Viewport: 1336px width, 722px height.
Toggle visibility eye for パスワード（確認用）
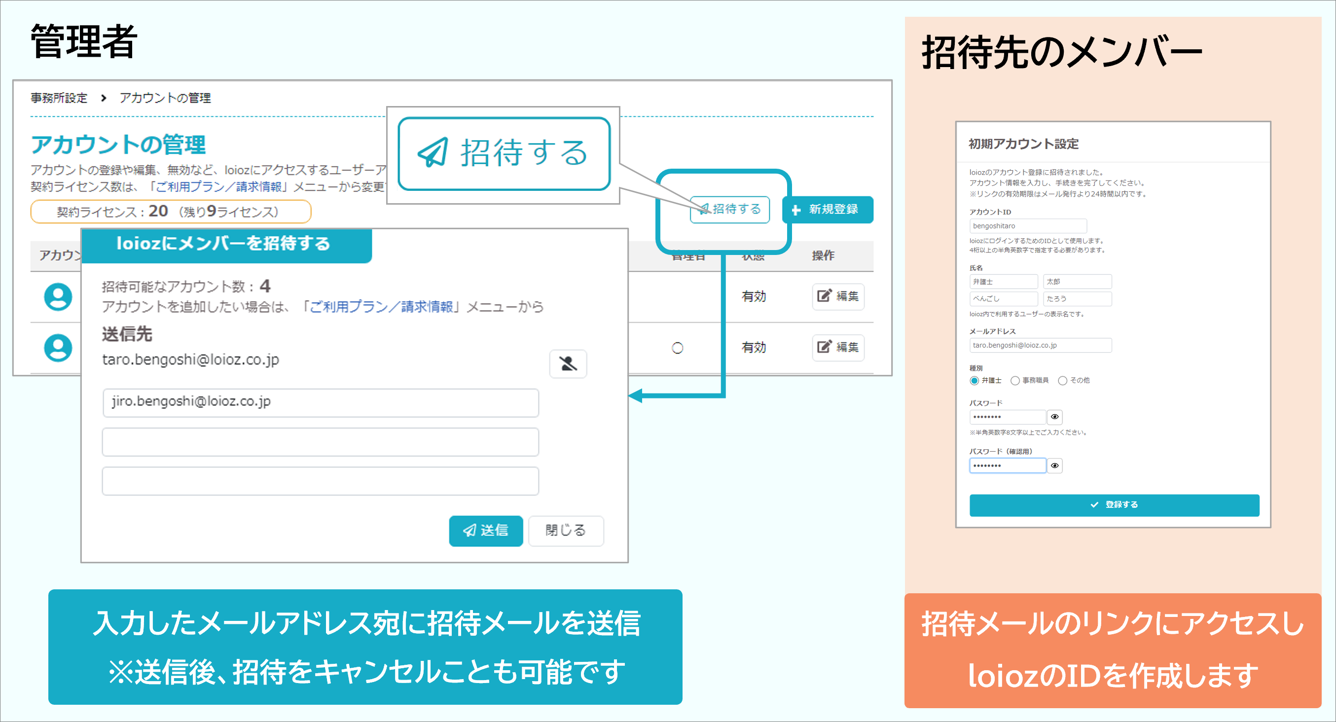pos(1054,466)
